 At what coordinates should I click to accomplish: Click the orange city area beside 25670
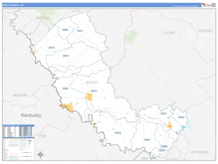pos(89,97)
